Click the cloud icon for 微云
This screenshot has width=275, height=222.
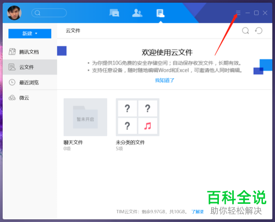12,98
